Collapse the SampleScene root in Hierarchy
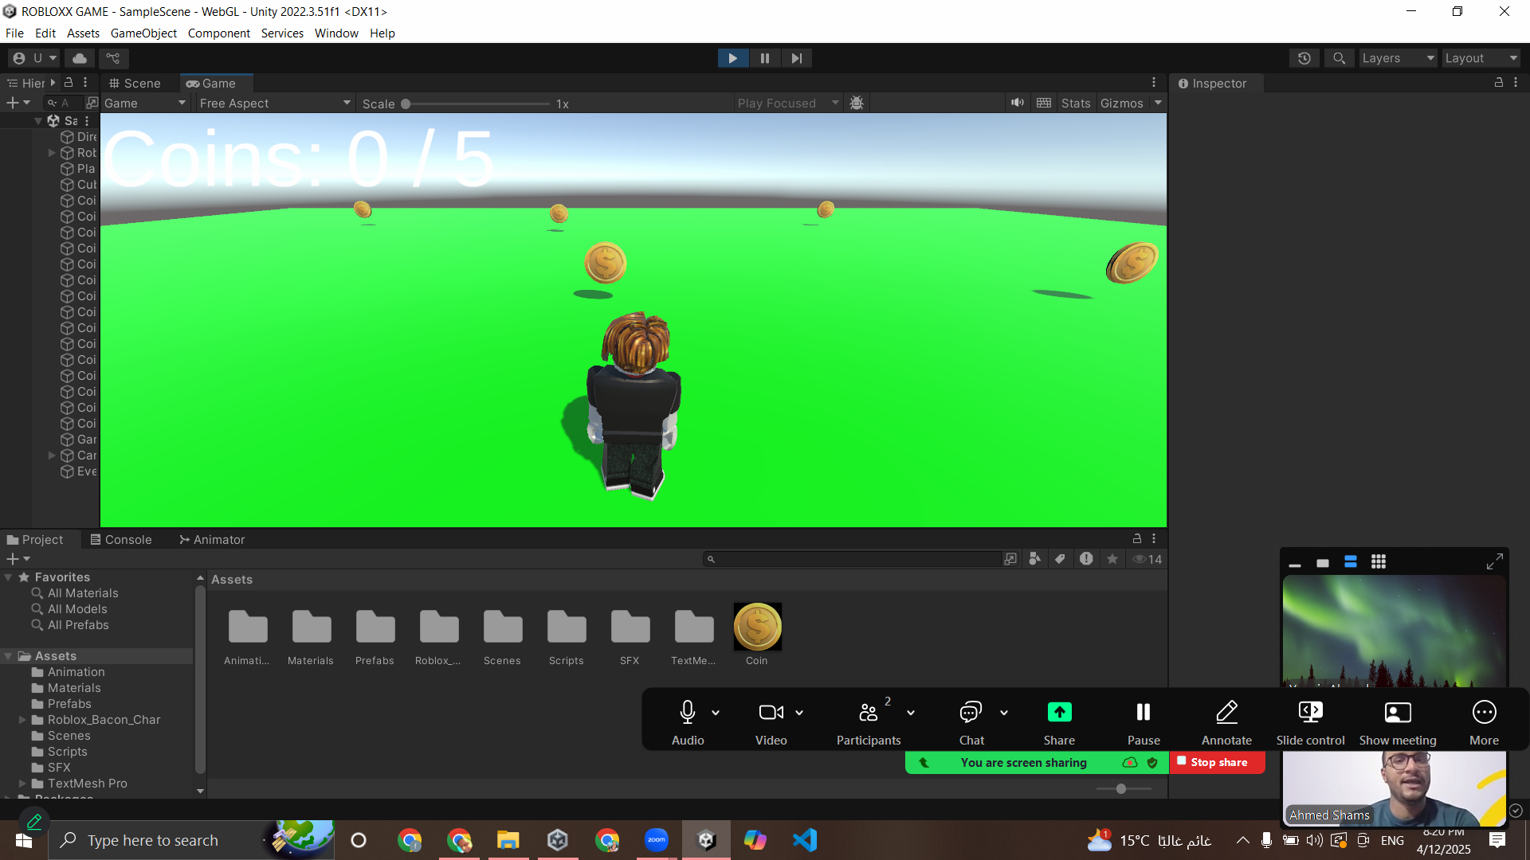This screenshot has width=1530, height=860. point(38,121)
